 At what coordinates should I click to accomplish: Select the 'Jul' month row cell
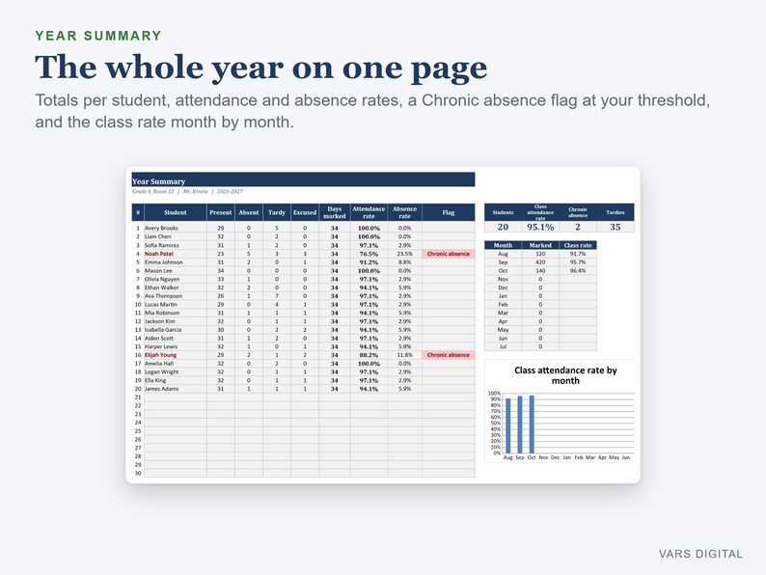[504, 346]
